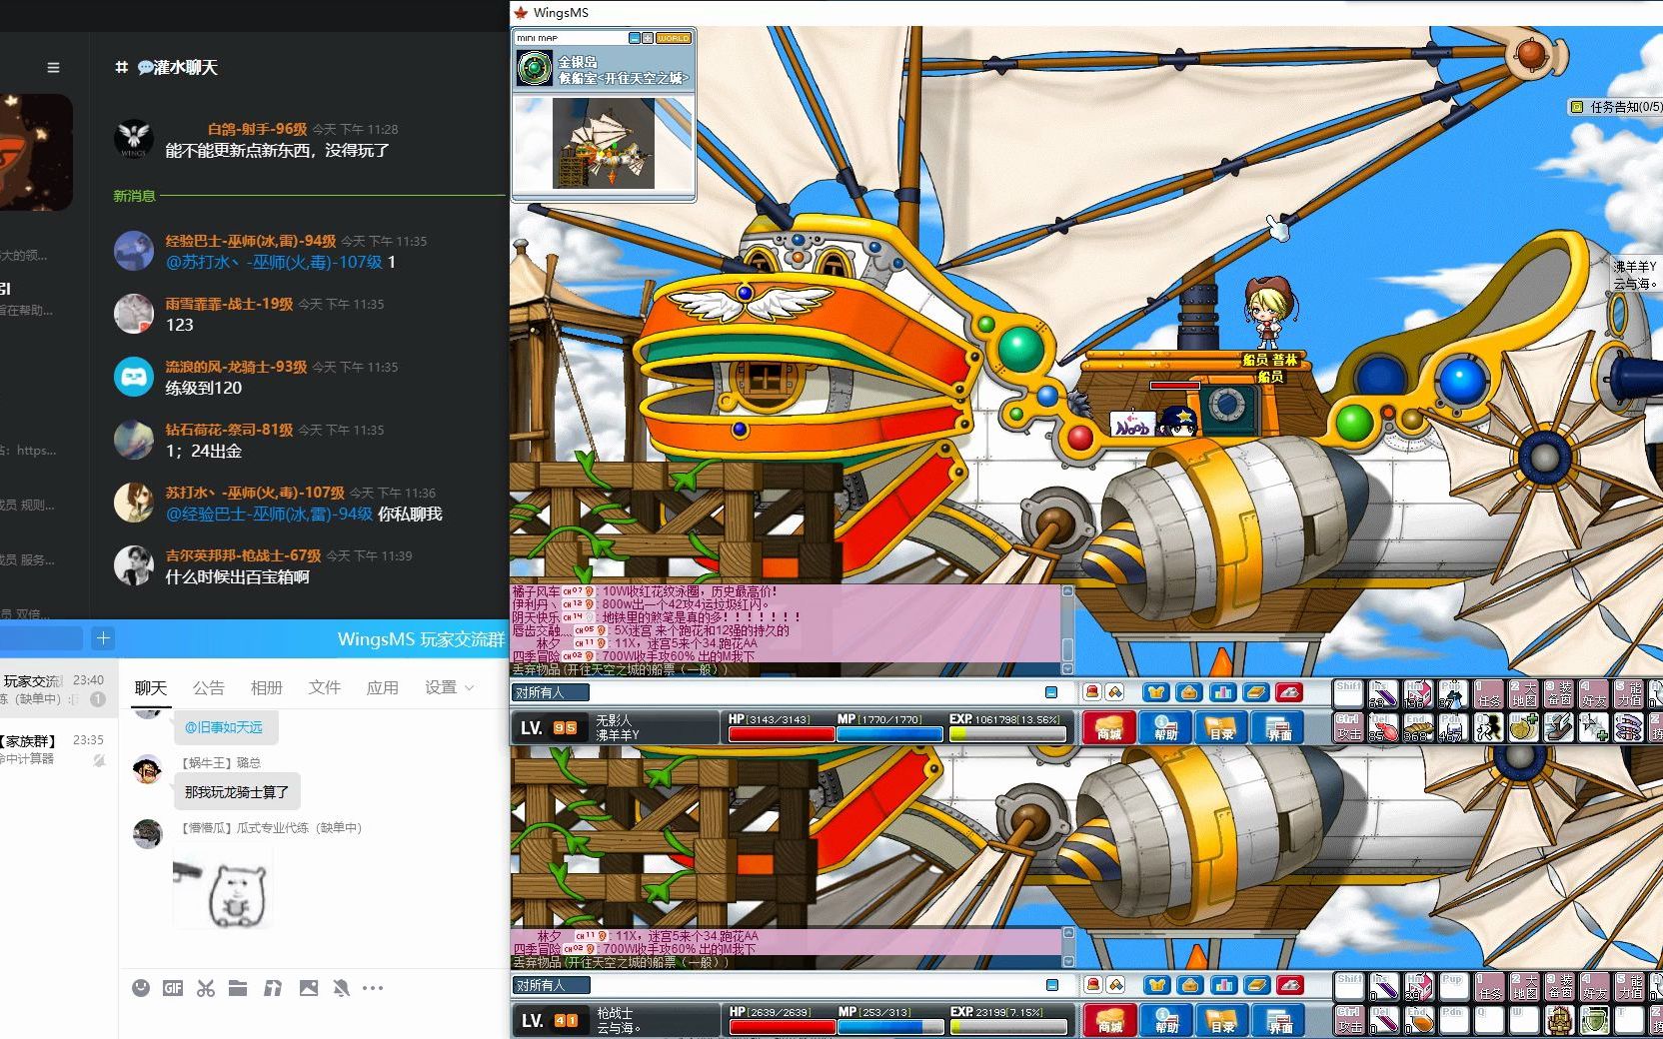This screenshot has width=1663, height=1039.
Task: Click the Del red meat quickslot in level 95 window
Action: 1382,726
